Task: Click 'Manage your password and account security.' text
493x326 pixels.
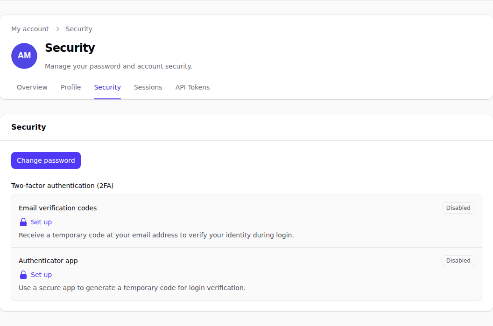Action: [119, 66]
